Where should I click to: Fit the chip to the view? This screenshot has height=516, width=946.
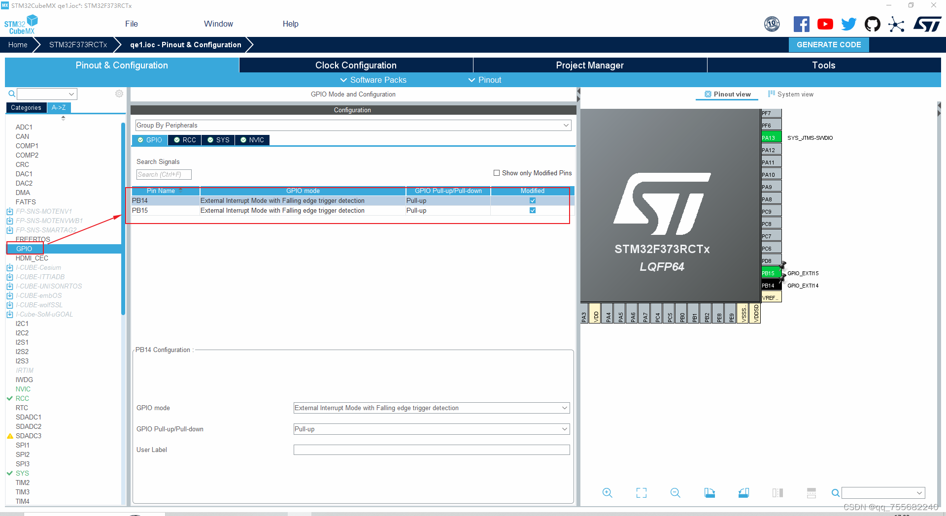(642, 493)
